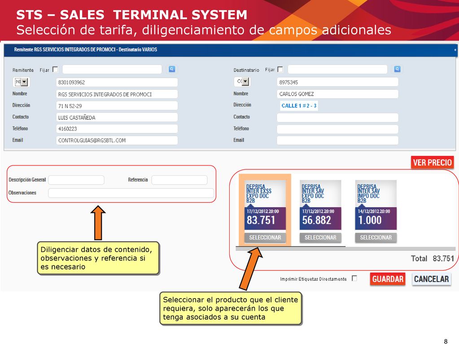Click the Remitente search magnifier icon
Viewport: 459px width, 351px height.
pos(172,69)
